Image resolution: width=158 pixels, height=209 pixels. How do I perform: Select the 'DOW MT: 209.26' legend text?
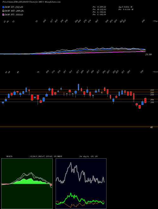point(14,11)
